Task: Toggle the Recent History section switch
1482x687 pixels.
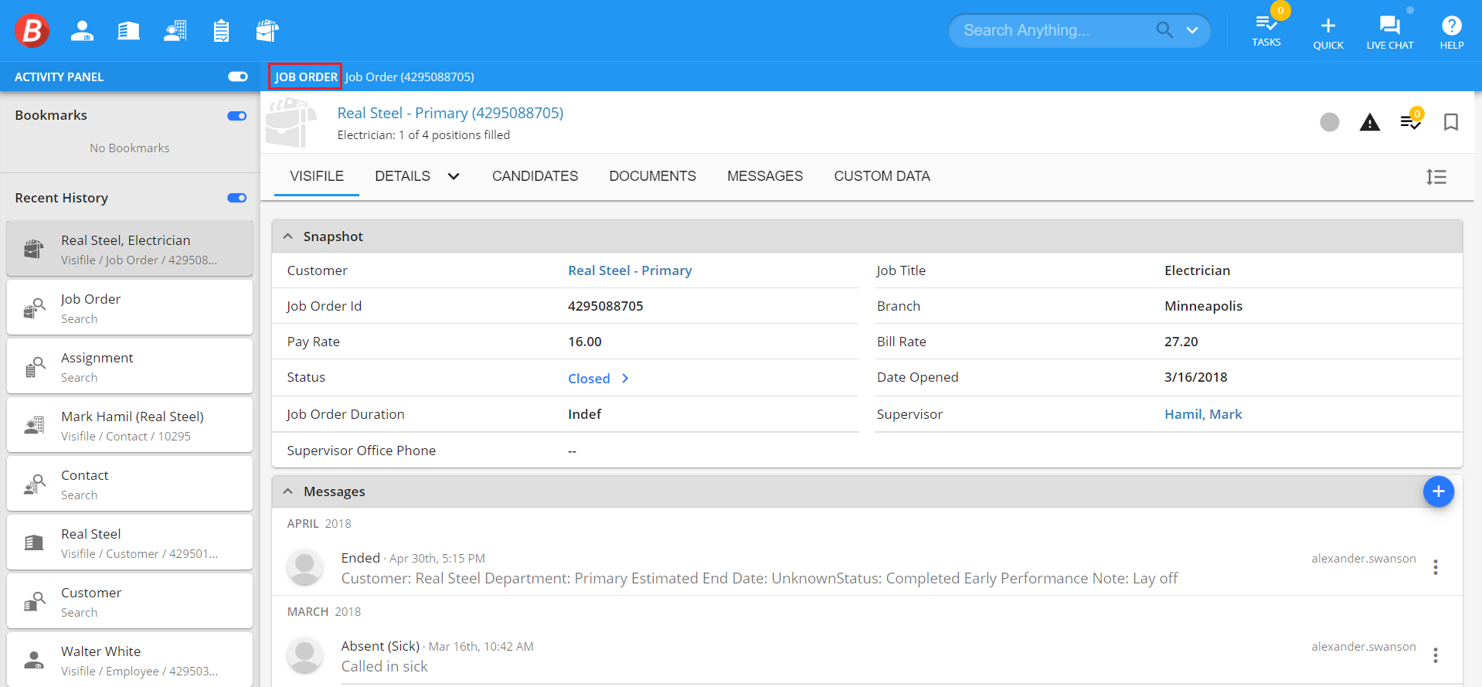Action: coord(237,198)
